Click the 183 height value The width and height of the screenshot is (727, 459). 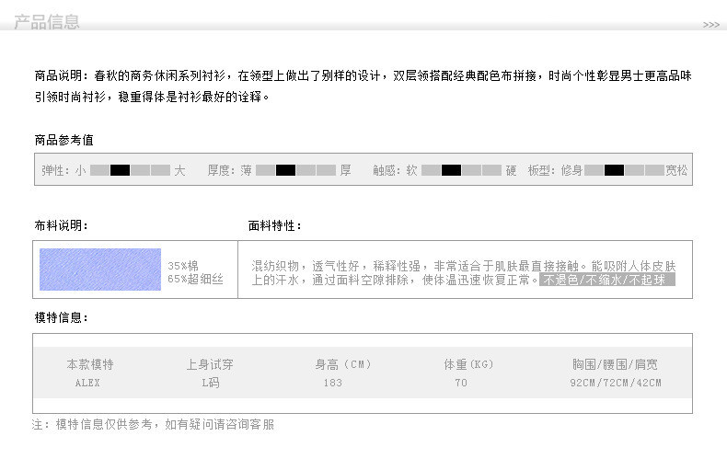pos(332,383)
